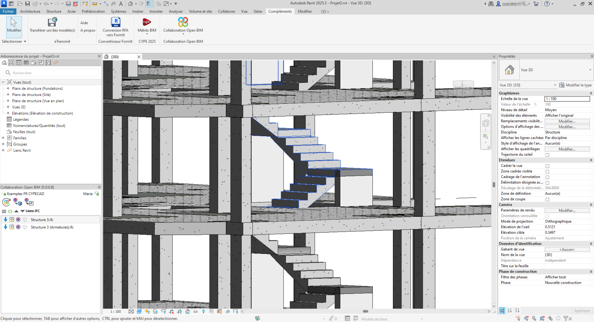Image resolution: width=594 pixels, height=322 pixels.
Task: Switch to the Structure ribbon tab
Action: coord(53,11)
